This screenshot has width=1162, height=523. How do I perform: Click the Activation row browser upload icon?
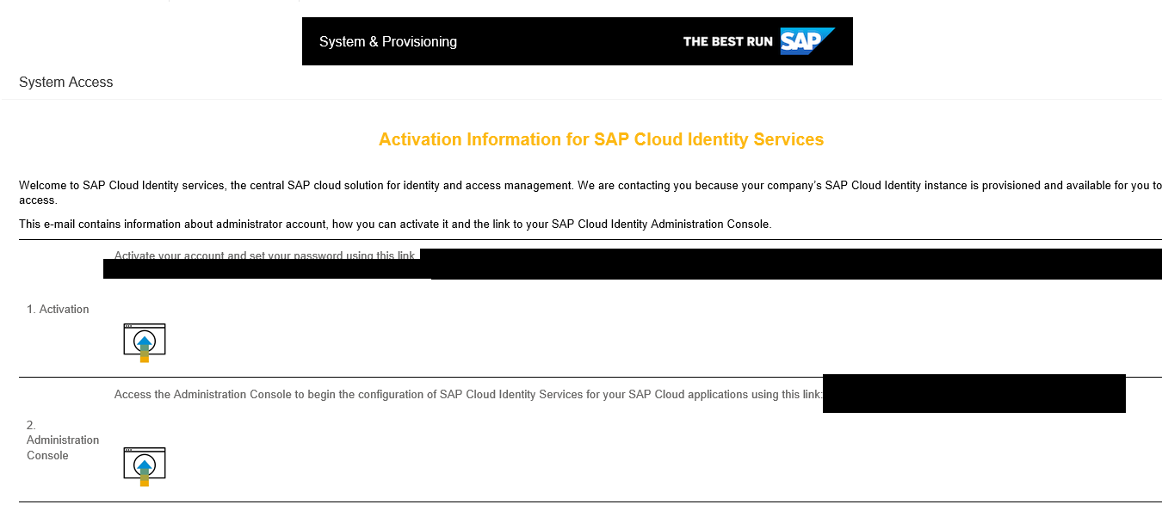[x=145, y=342]
